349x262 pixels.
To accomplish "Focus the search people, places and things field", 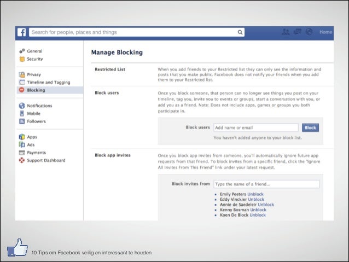I will pos(137,32).
